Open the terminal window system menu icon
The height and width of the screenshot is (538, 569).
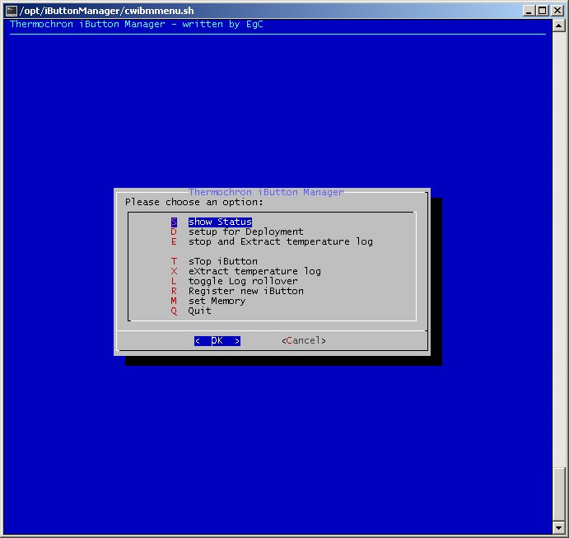click(12, 11)
